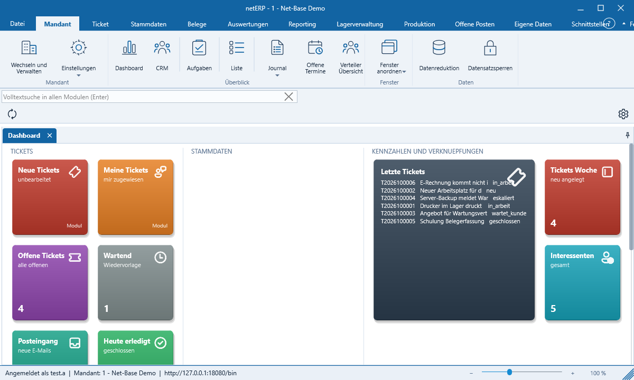
Task: Select ticket T2026100005 Schulung Belegerfassung
Action: (x=451, y=221)
